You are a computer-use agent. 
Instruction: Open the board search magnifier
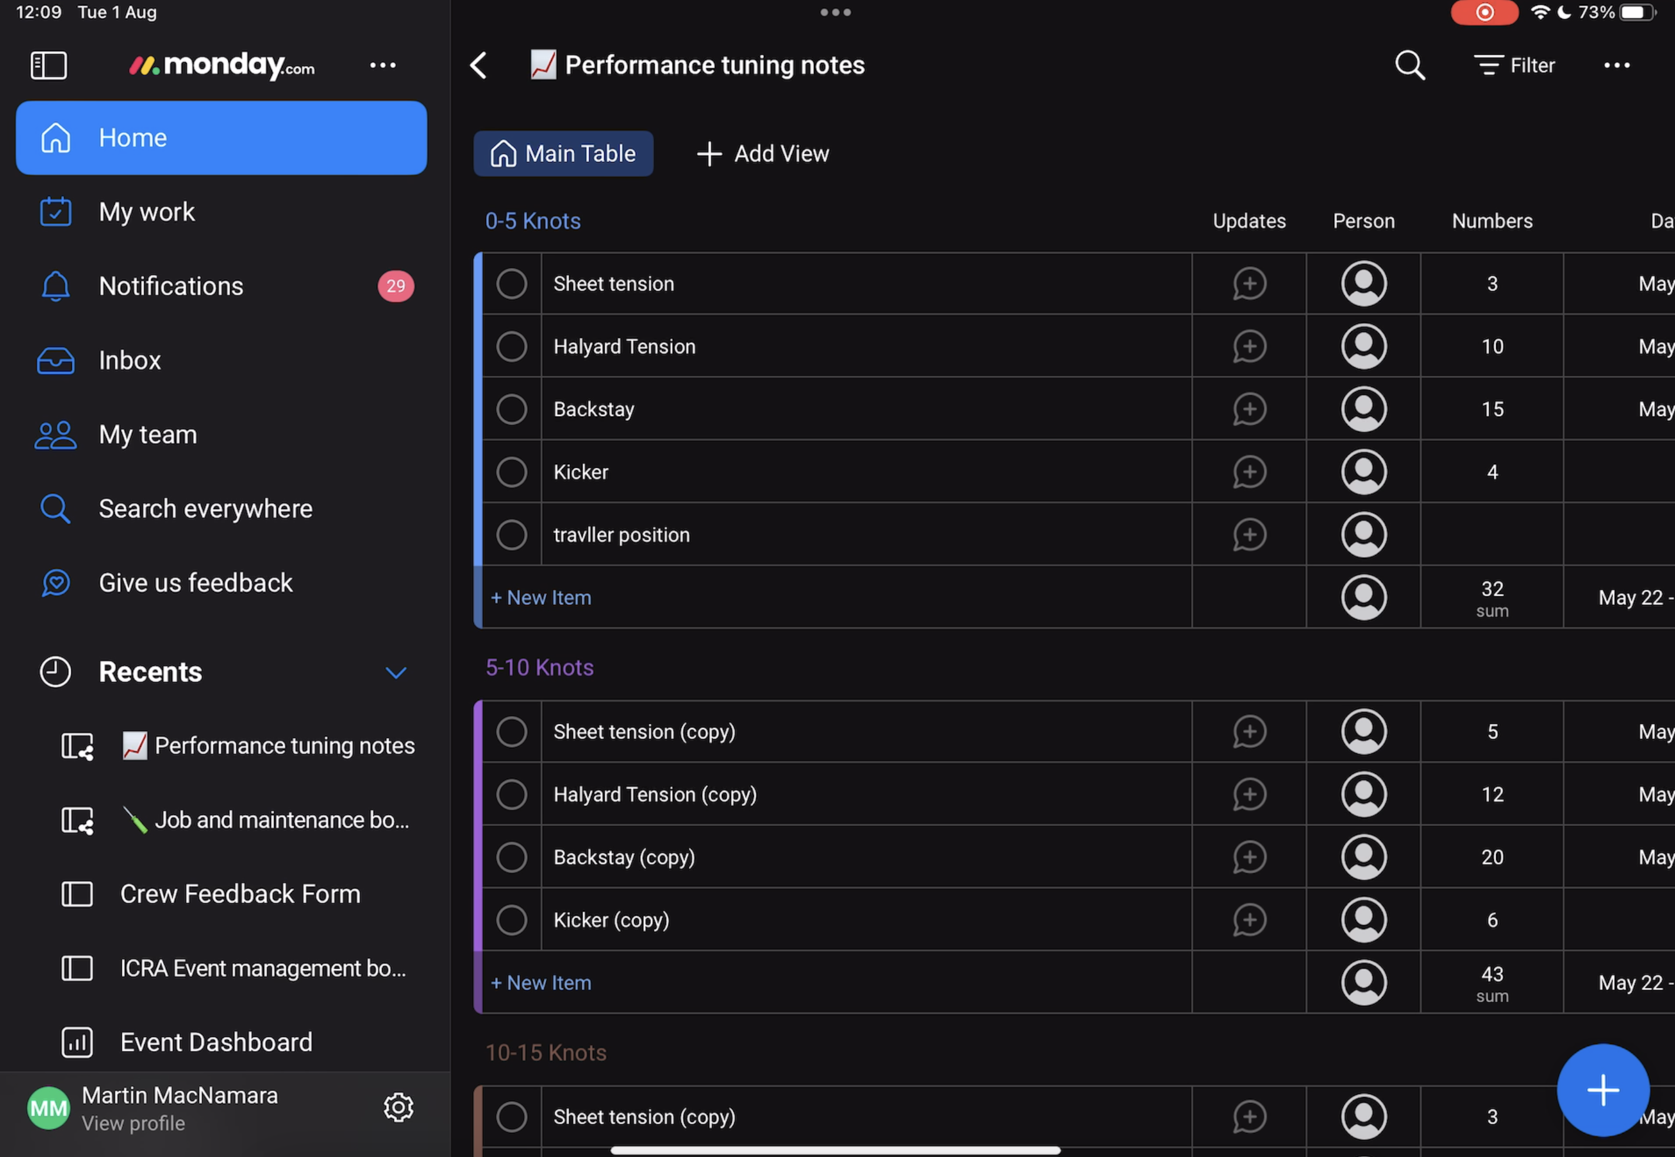point(1410,65)
